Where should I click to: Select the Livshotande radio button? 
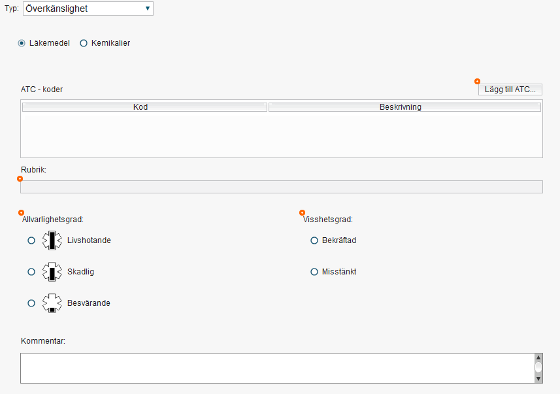(31, 240)
